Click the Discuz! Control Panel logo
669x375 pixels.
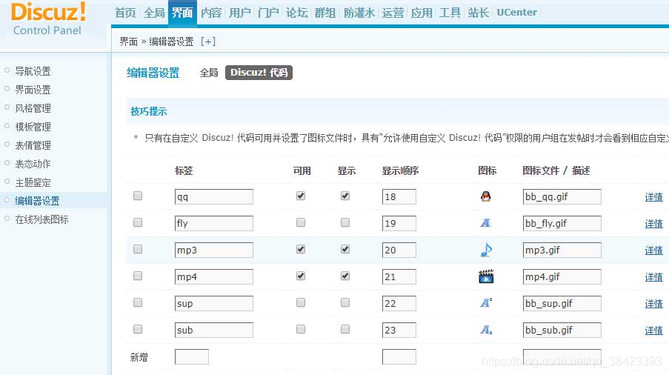(x=49, y=19)
